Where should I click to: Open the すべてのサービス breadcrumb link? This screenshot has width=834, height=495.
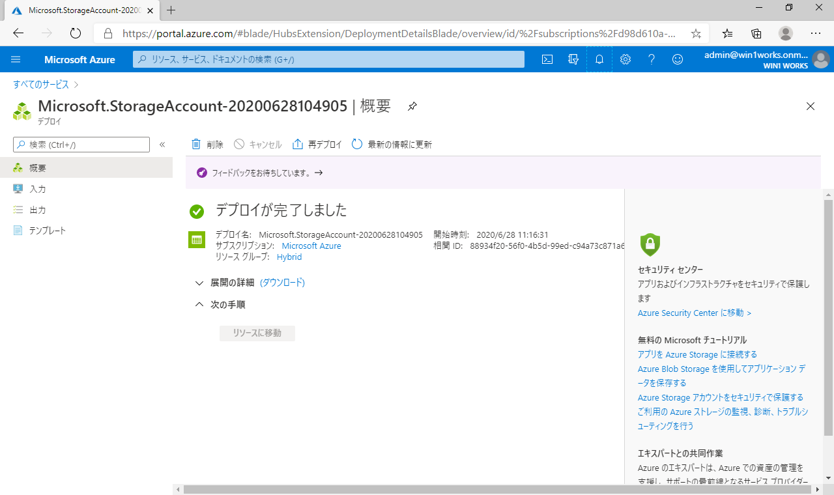point(41,84)
